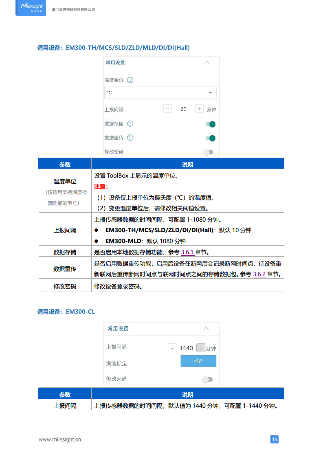Screen dimensions: 323x457
Task: Click the www.milesight.cn footer text
Action: tap(60, 439)
